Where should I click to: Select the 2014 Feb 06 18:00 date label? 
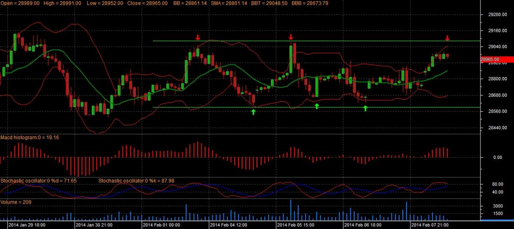coord(363,226)
